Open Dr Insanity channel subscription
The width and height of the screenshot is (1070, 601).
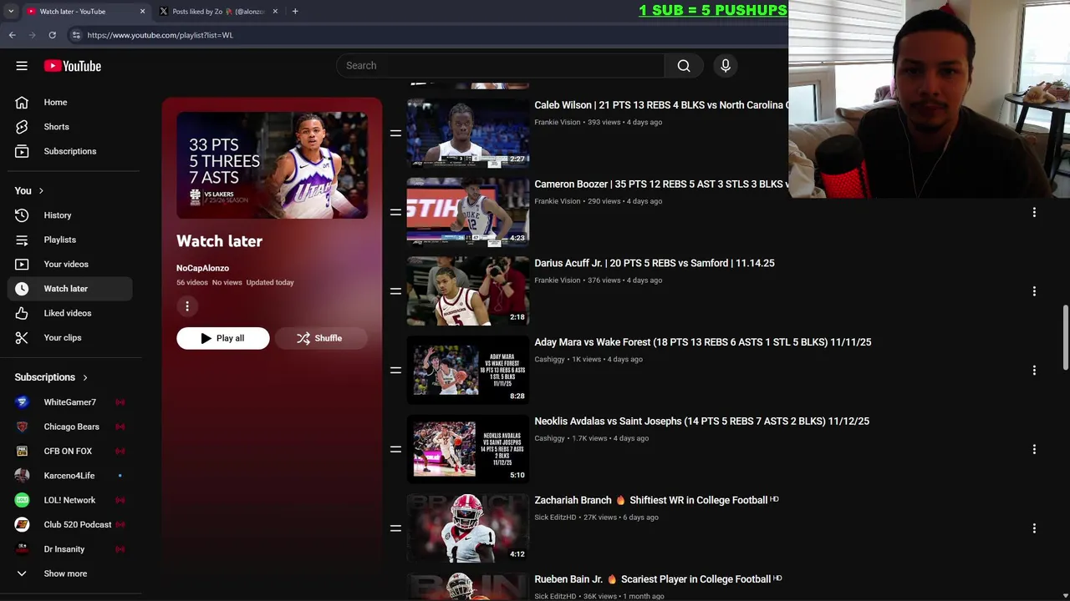click(70, 549)
